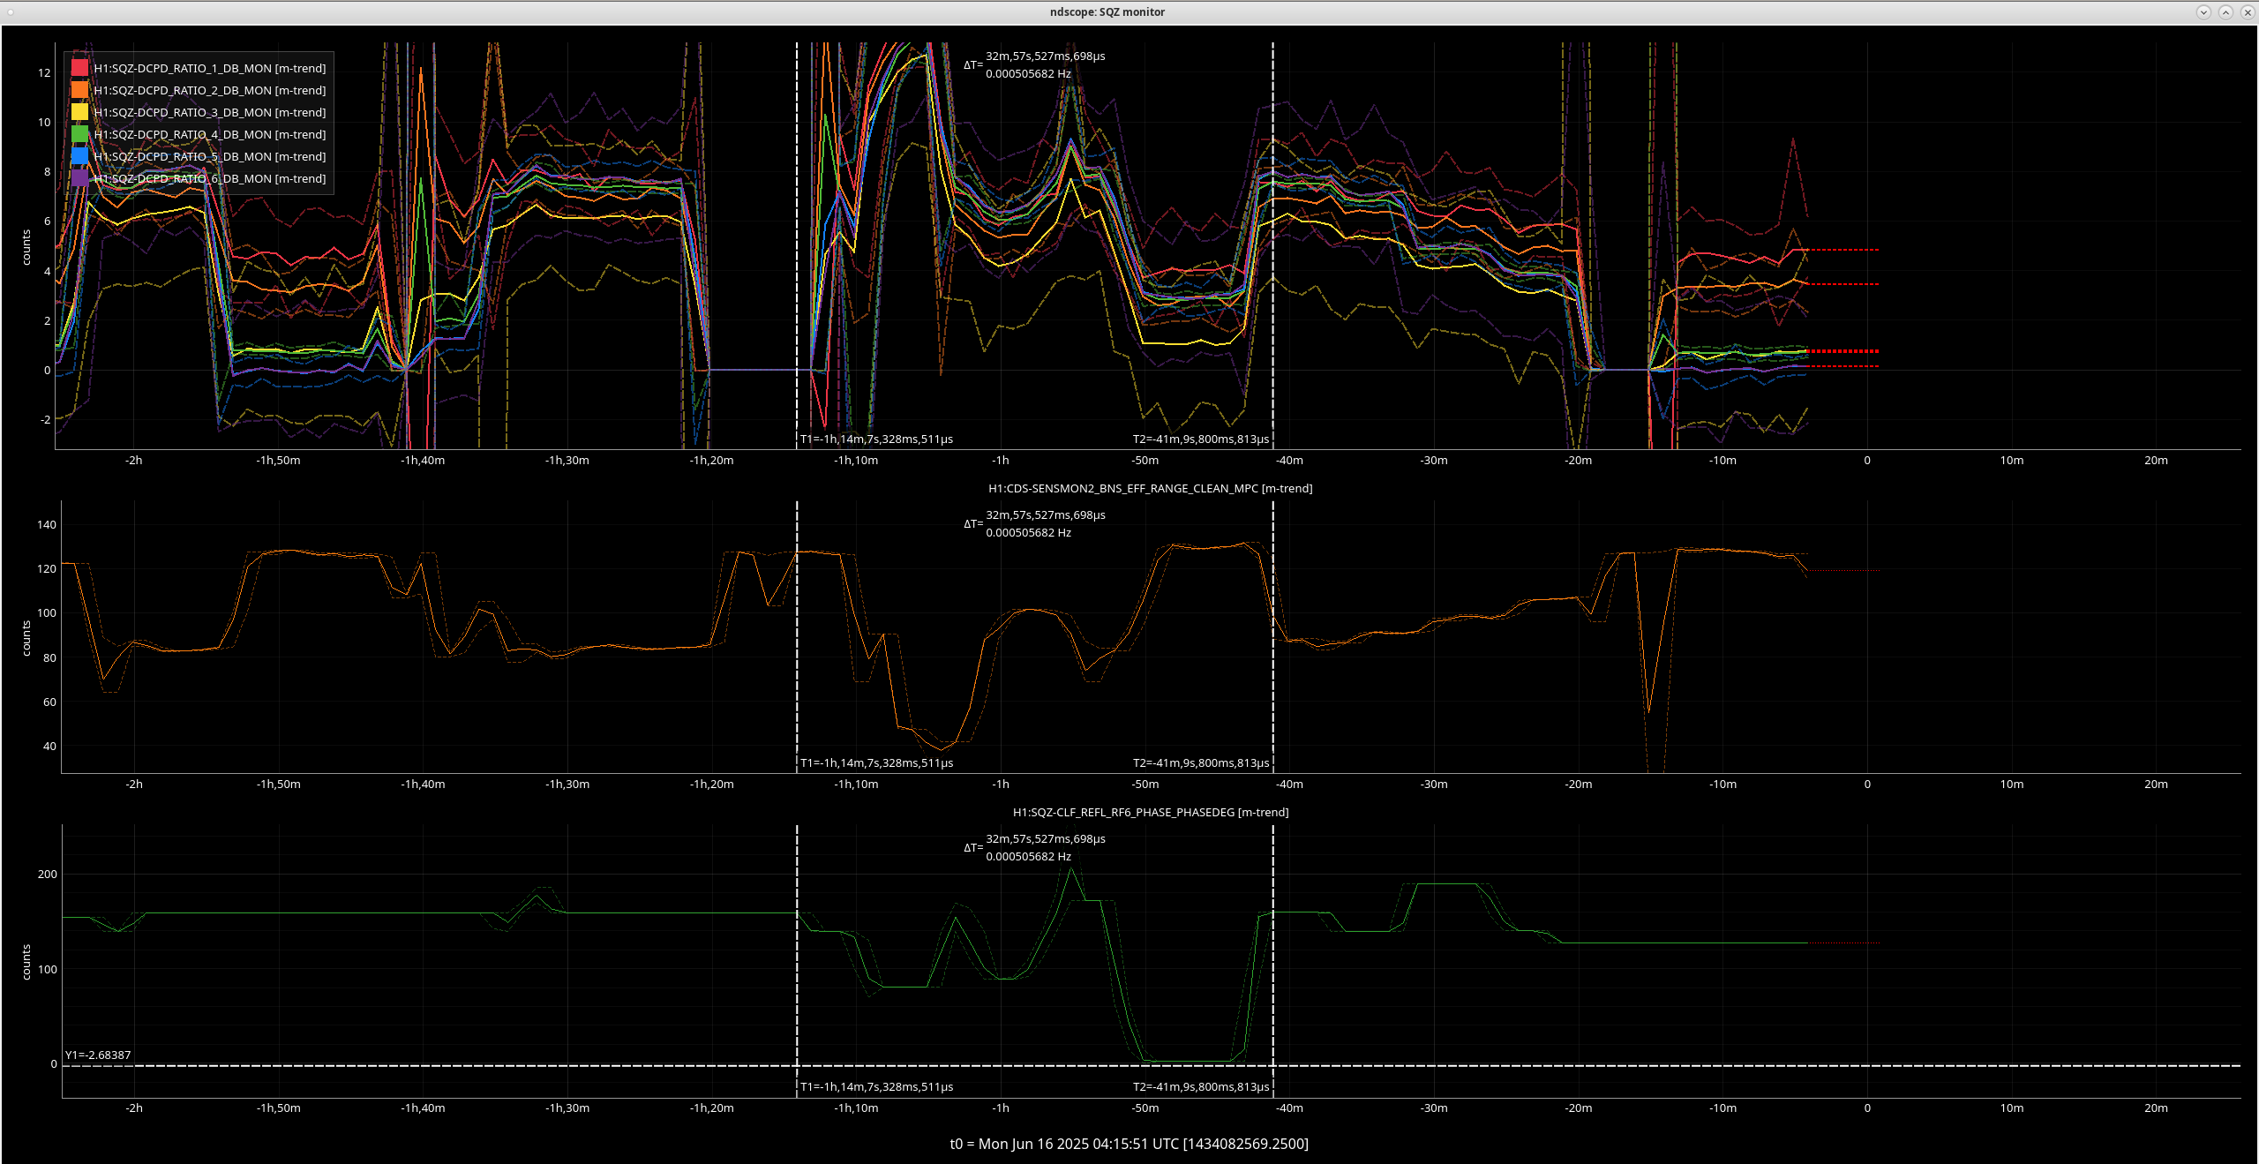Click the T1 cursor label in BNS range plot
The width and height of the screenshot is (2259, 1164).
876,762
